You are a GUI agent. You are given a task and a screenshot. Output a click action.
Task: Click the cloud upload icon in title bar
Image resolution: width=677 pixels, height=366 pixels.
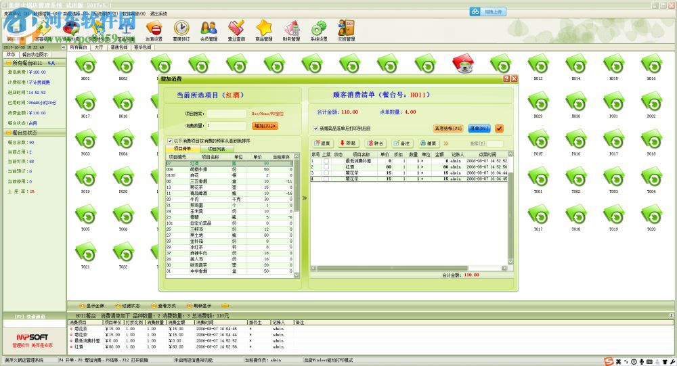(x=475, y=12)
